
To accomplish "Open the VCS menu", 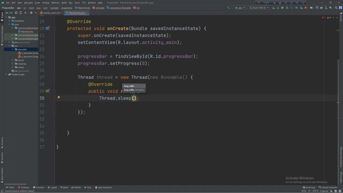I will click(x=84, y=3).
